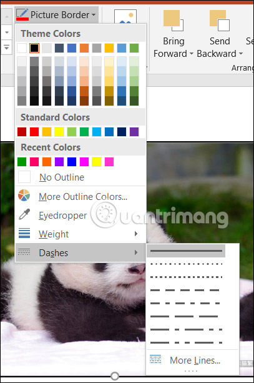Select the long dash dot style
The image size is (254, 383).
click(186, 329)
